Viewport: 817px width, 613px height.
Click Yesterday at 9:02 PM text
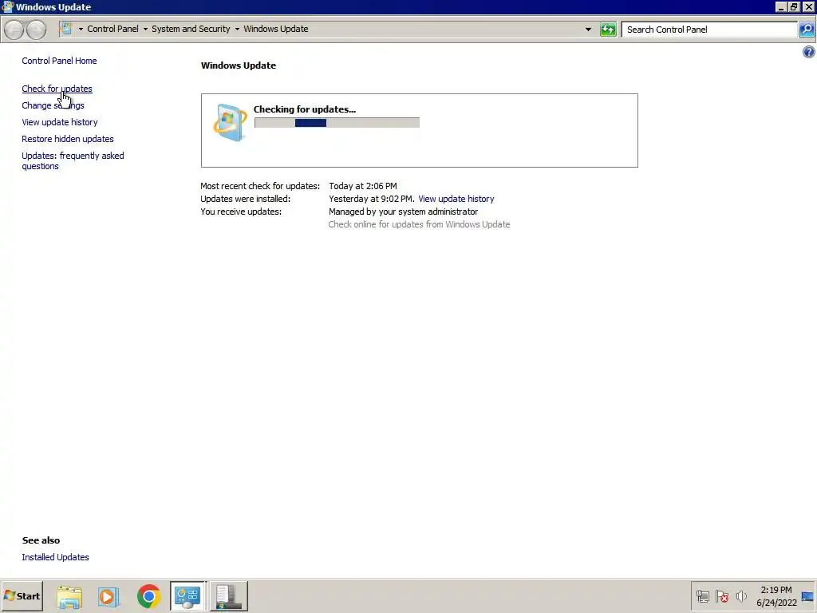coord(372,199)
